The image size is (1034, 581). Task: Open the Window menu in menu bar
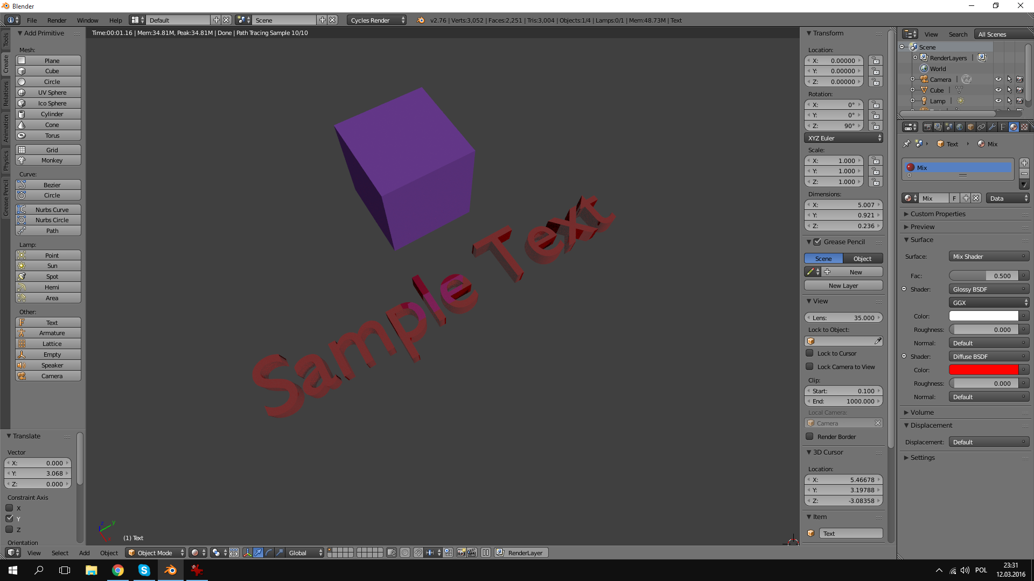click(87, 20)
